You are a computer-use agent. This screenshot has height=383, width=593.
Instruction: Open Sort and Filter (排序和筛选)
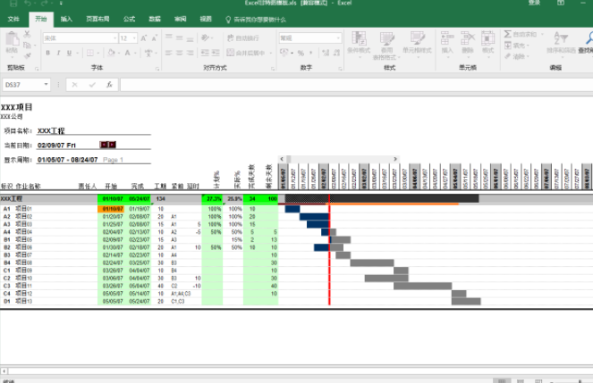(x=561, y=43)
